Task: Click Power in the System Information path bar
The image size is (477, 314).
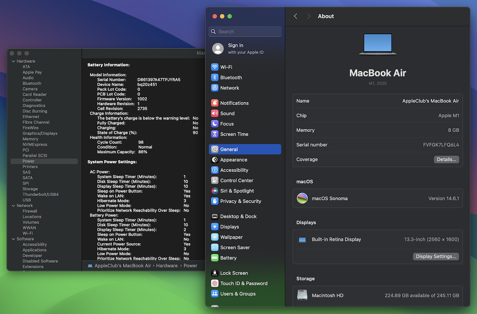Action: click(x=190, y=266)
